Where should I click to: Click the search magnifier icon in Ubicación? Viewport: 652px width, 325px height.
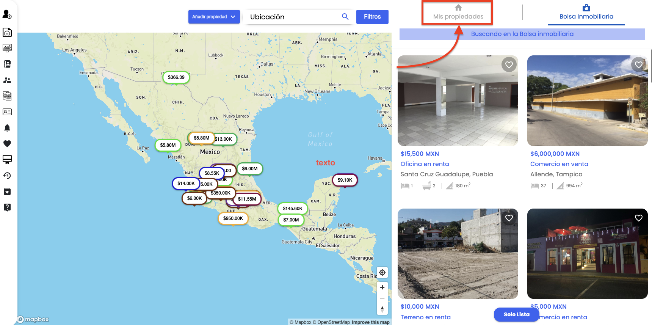click(x=345, y=17)
